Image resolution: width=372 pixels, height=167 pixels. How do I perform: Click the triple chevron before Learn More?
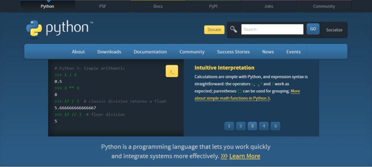pos(224,156)
